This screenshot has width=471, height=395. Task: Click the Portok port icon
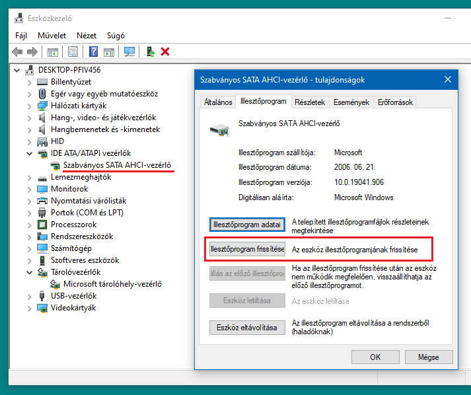click(42, 213)
